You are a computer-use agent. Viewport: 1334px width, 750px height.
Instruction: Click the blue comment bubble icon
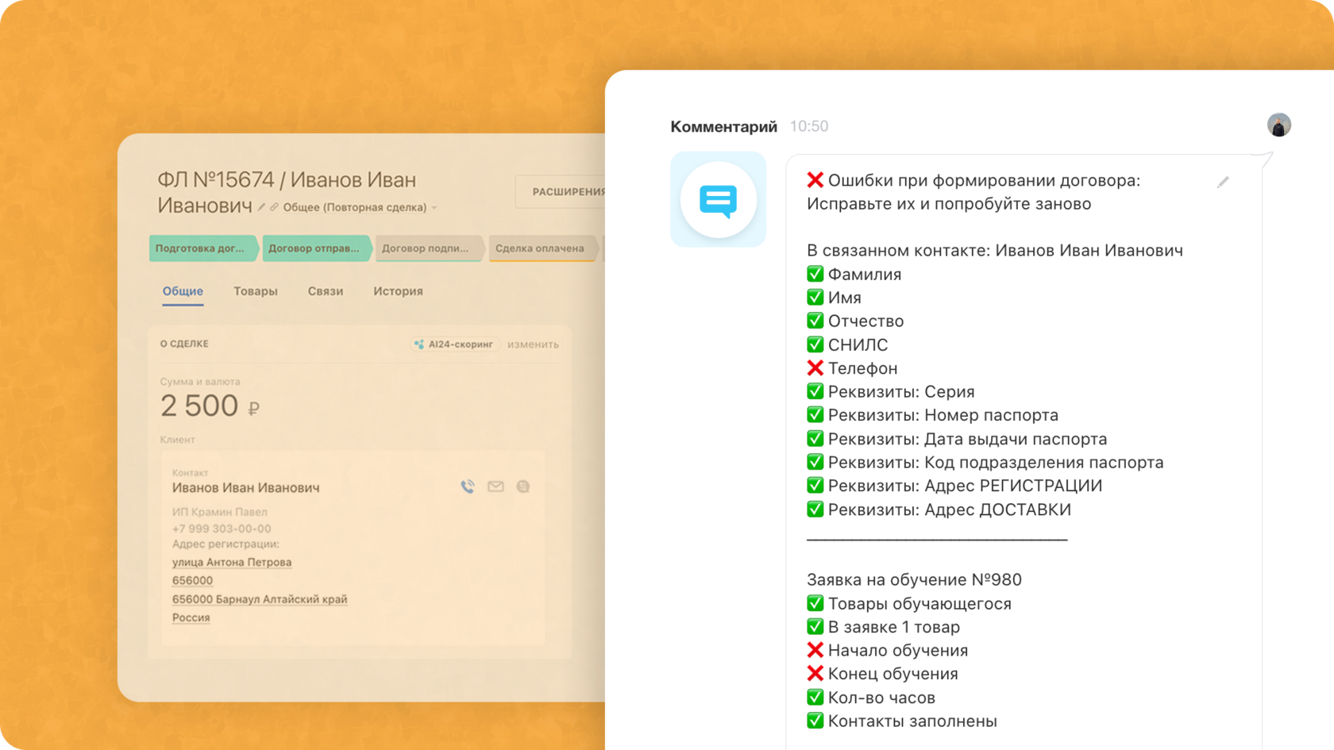tap(718, 200)
